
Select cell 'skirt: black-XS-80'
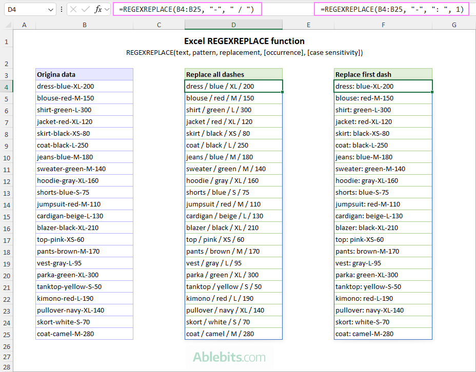point(383,133)
